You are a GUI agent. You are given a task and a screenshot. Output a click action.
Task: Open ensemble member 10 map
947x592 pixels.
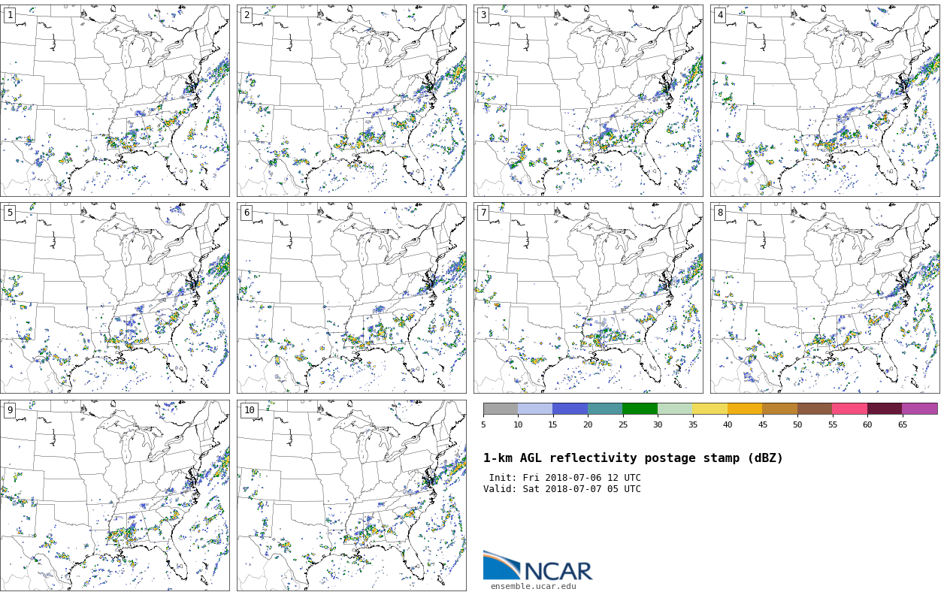pos(352,495)
